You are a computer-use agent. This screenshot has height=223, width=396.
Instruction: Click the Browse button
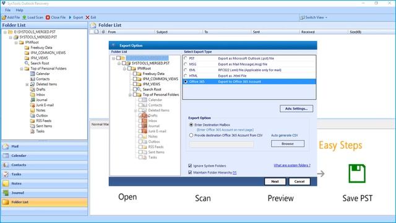[x=288, y=144]
